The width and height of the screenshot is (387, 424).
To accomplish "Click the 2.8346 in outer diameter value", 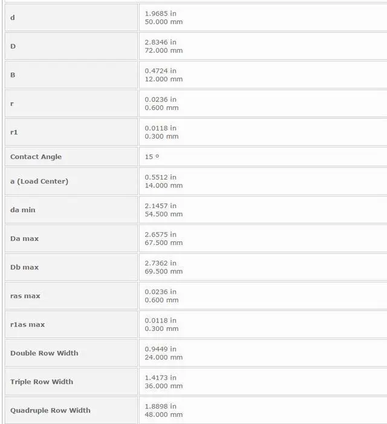I will pyautogui.click(x=160, y=42).
